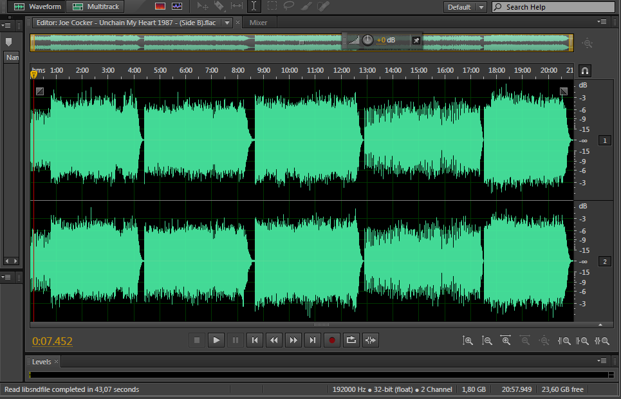The image size is (621, 399).
Task: Select the Time Selection tool
Action: click(254, 6)
